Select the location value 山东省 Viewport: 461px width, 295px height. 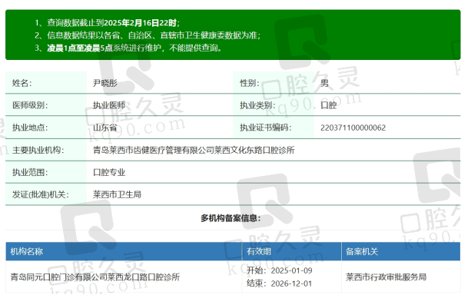click(x=105, y=128)
